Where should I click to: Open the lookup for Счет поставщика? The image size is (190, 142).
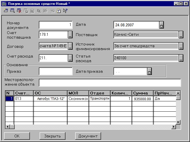(70, 35)
